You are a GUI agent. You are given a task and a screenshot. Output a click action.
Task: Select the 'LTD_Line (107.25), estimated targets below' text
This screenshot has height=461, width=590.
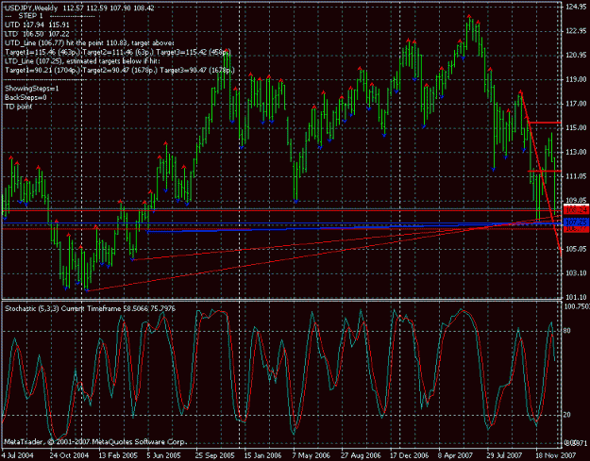83,61
